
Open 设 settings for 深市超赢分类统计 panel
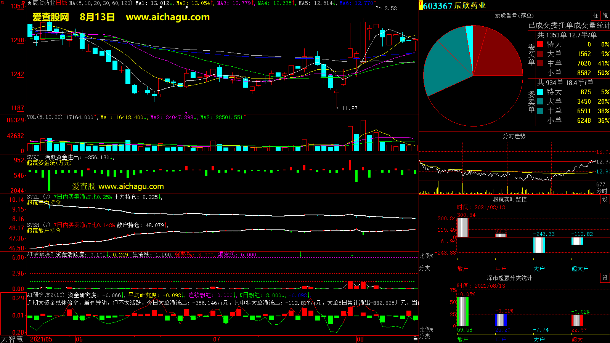(x=605, y=278)
